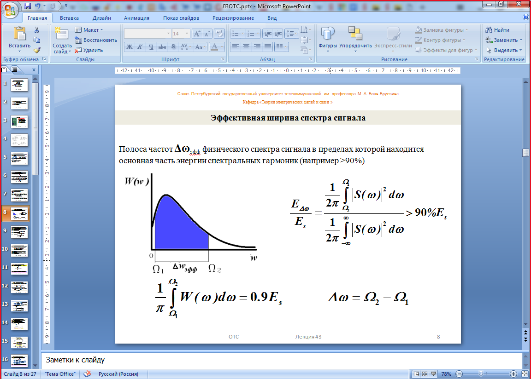This screenshot has width=531, height=379.
Task: Toggle bold (Ж) formatting
Action: (130, 46)
